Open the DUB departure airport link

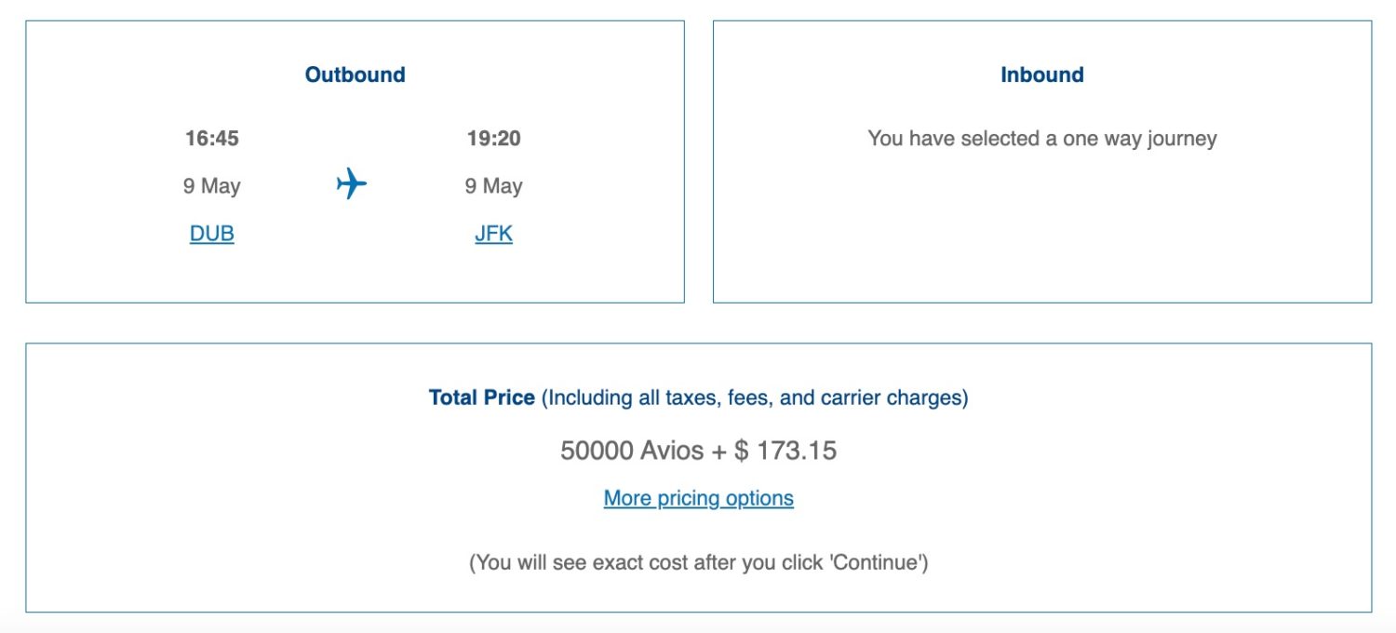tap(211, 233)
